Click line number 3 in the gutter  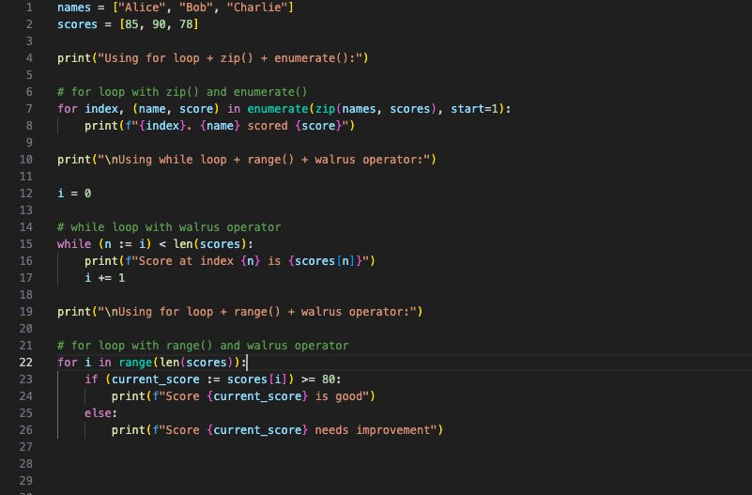coord(30,41)
